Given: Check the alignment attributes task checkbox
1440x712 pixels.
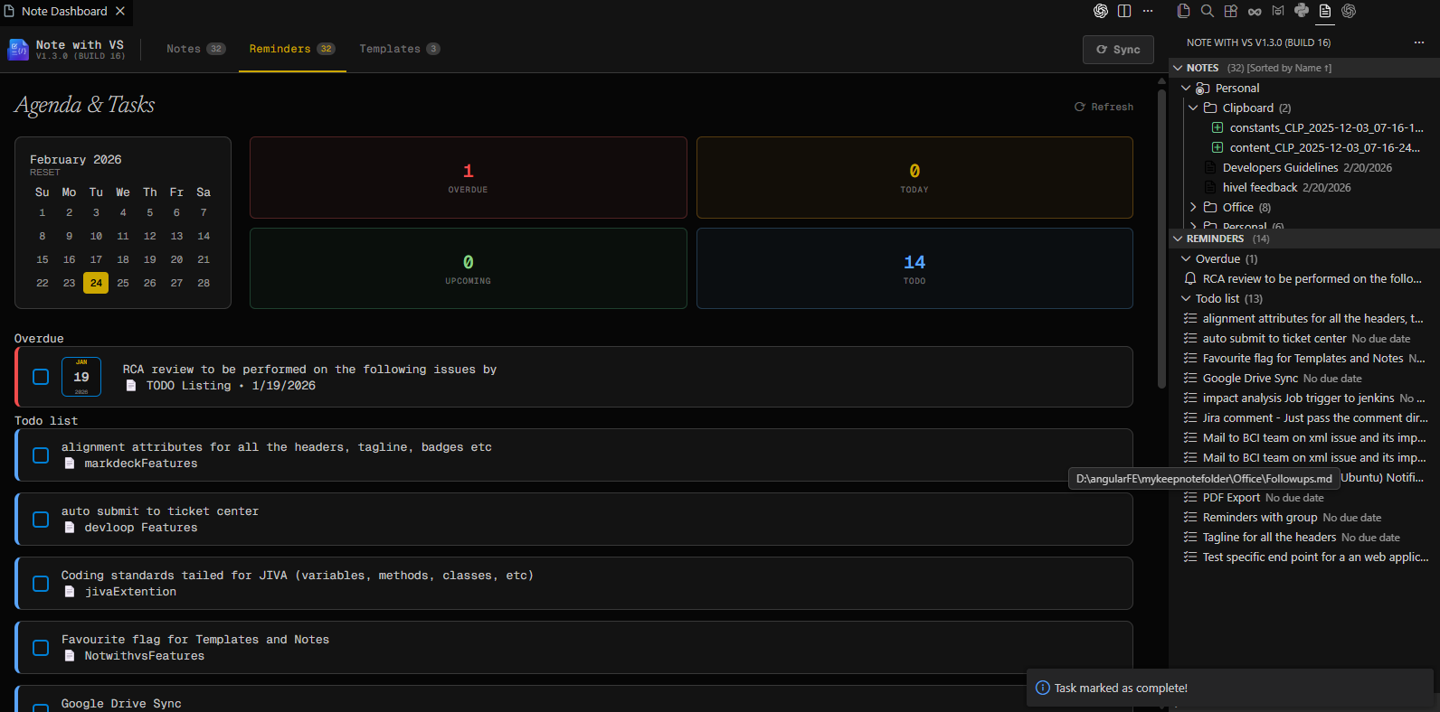Looking at the screenshot, I should pos(41,455).
